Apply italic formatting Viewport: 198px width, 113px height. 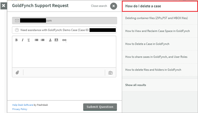click(23, 40)
